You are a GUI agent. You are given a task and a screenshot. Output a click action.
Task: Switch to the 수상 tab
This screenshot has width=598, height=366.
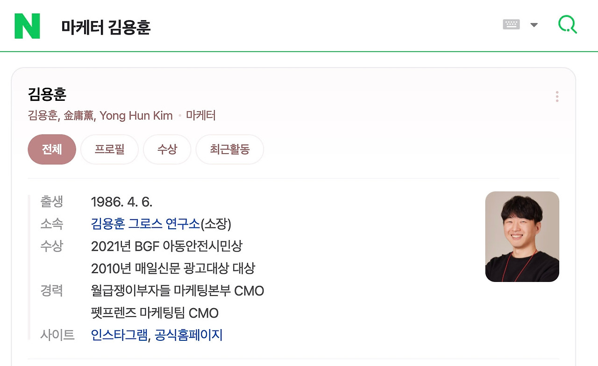[x=167, y=149]
